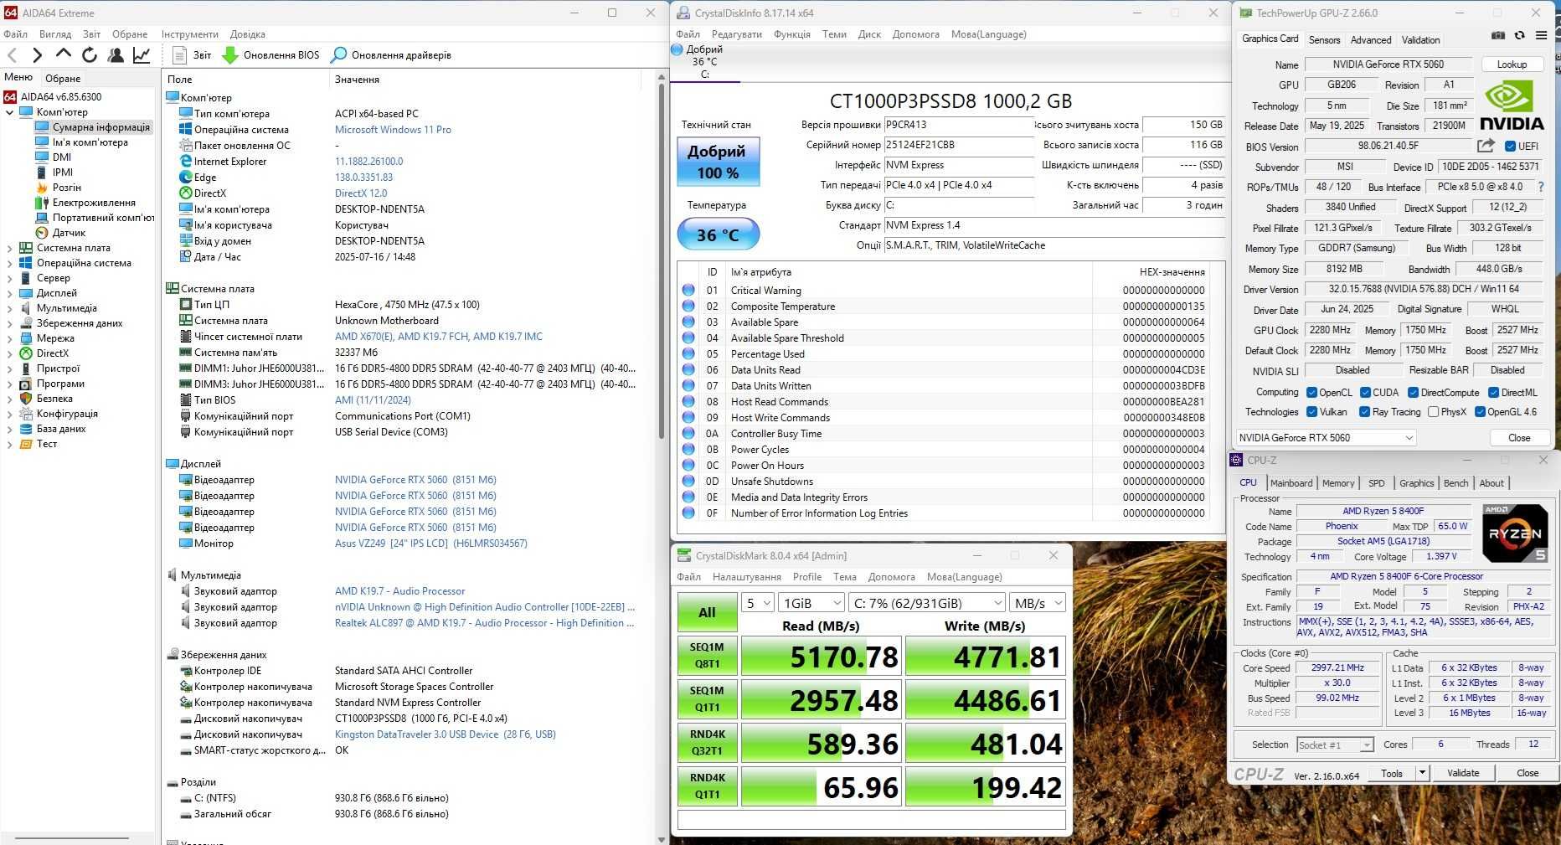Click the Close button in GPU-Z window
The width and height of the screenshot is (1561, 845).
tap(1518, 438)
